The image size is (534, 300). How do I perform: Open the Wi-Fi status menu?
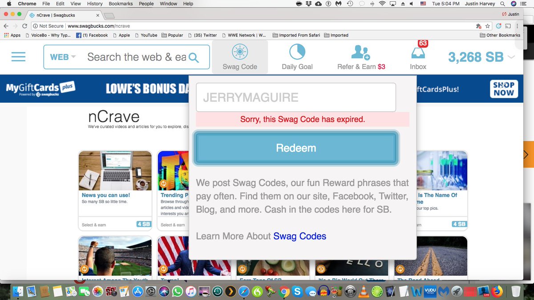coord(382,4)
